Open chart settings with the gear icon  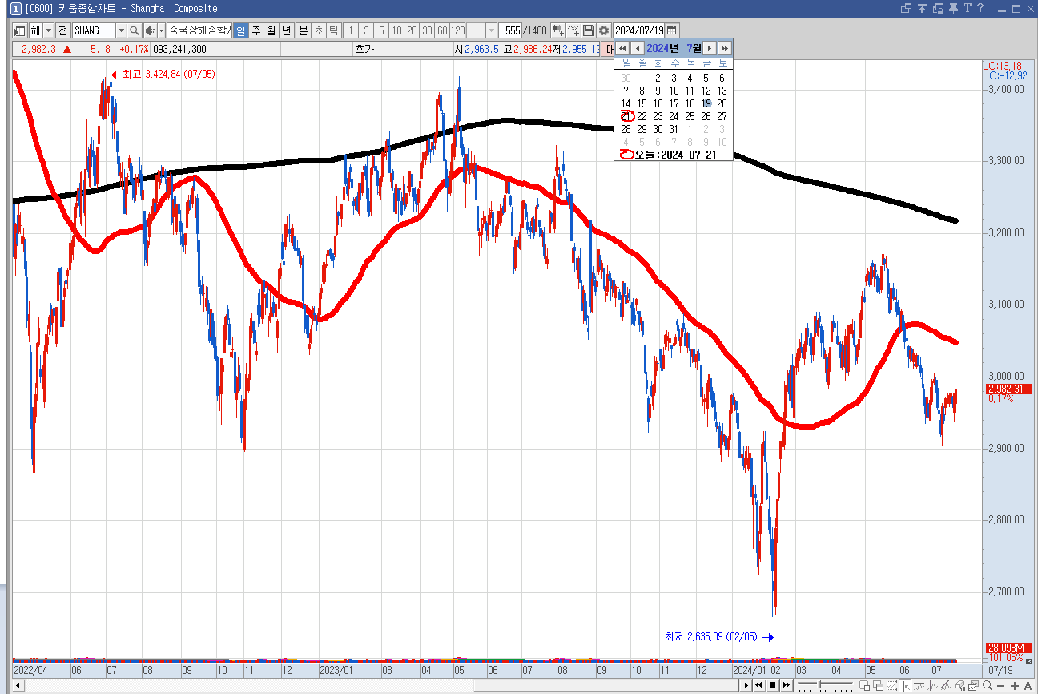604,30
